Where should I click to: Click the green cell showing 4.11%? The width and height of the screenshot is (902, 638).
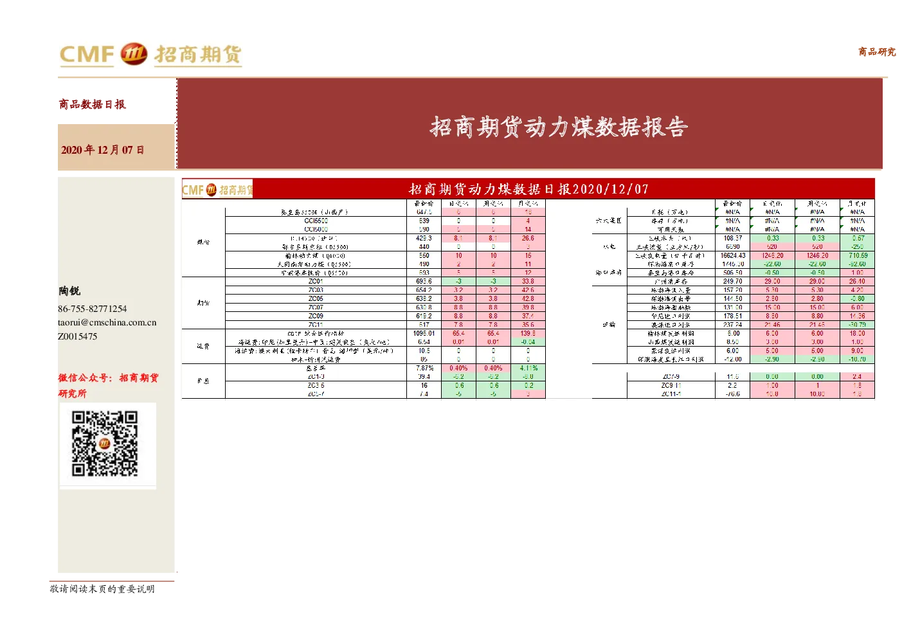(x=528, y=368)
